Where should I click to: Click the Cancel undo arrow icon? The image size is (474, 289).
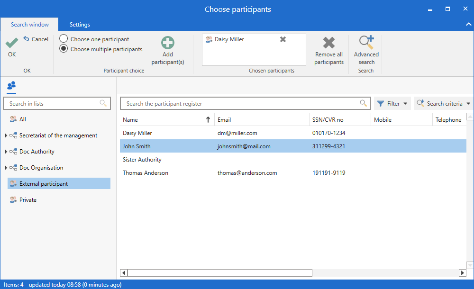[x=27, y=39]
